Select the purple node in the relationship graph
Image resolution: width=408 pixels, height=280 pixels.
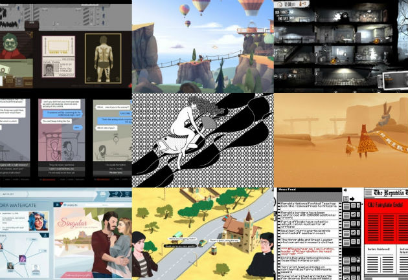[x=23, y=258]
